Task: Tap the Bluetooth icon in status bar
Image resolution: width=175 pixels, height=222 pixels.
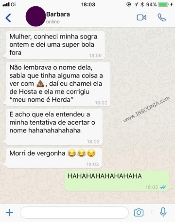Action: [x=142, y=4]
